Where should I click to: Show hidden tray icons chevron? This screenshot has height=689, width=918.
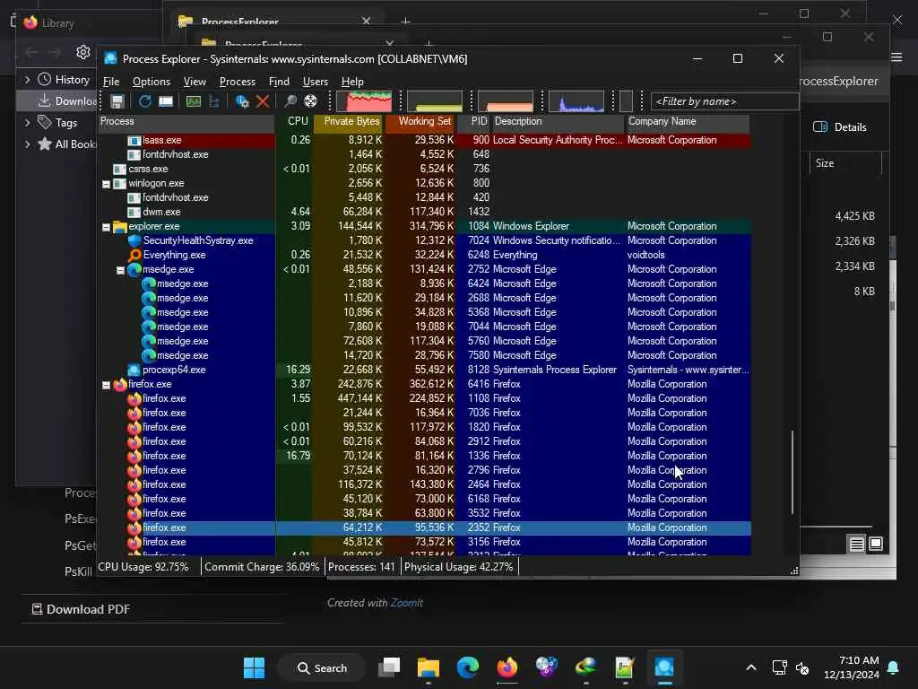click(x=751, y=667)
